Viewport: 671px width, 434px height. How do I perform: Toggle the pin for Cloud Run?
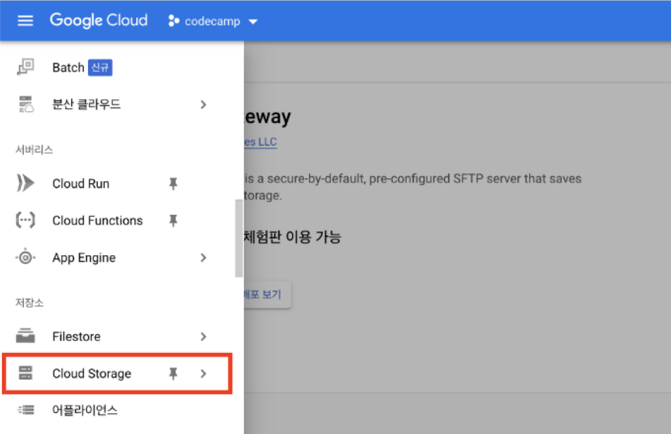coord(173,184)
